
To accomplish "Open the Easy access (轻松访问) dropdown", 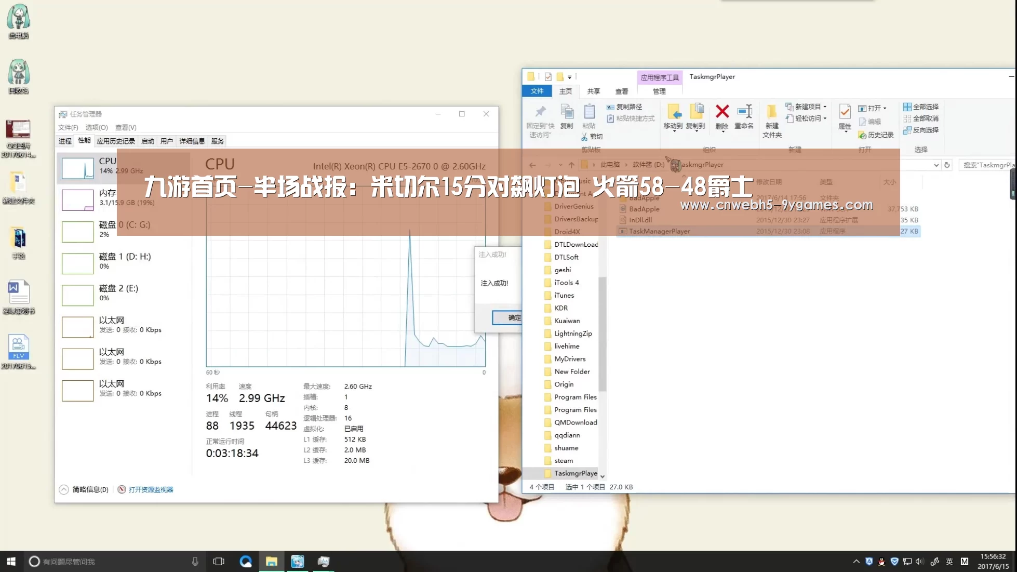I will pyautogui.click(x=806, y=118).
